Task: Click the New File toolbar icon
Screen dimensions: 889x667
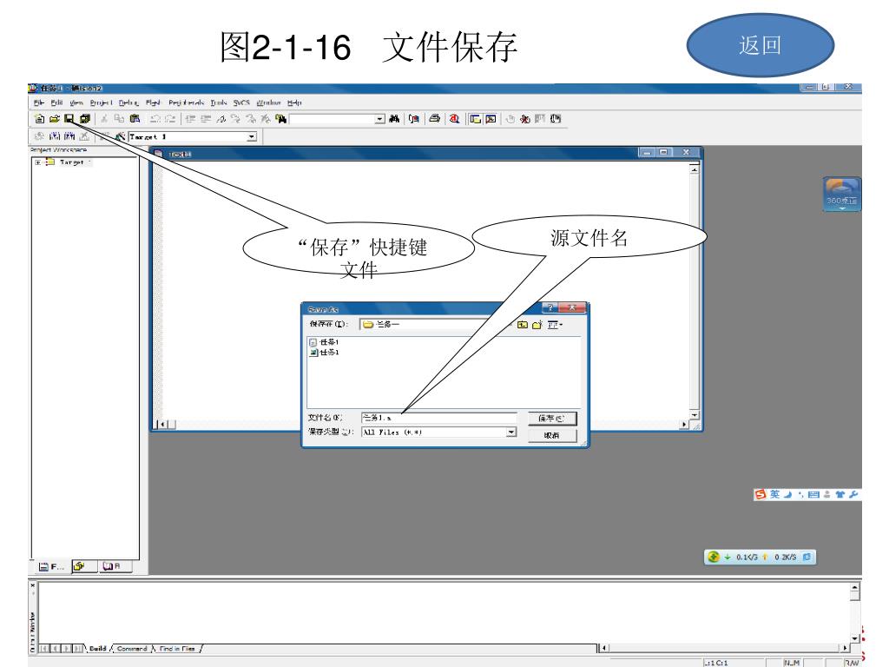Action: (39, 118)
